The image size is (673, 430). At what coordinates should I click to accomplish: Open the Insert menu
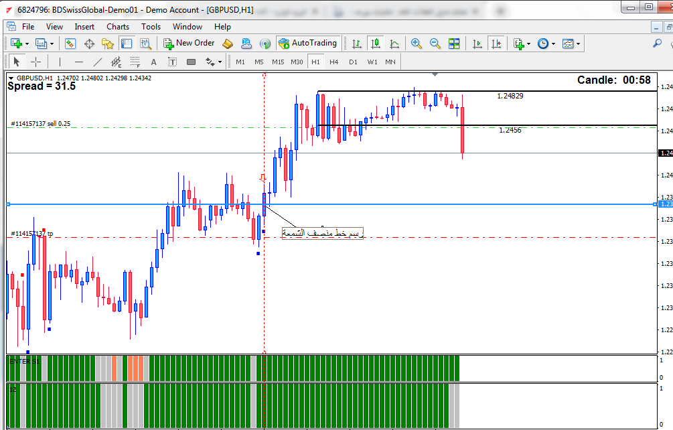[x=84, y=27]
